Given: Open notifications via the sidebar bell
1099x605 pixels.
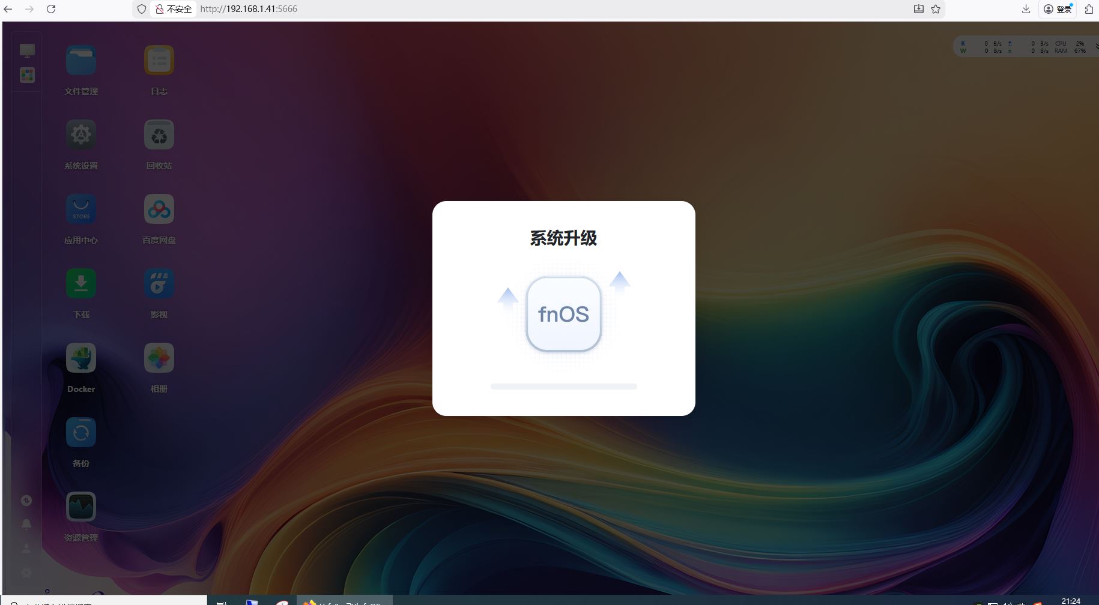Looking at the screenshot, I should [x=26, y=525].
